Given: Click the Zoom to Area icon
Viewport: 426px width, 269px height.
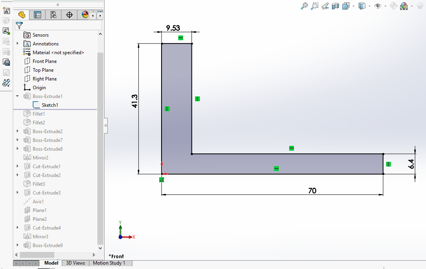Looking at the screenshot, I should [314, 6].
